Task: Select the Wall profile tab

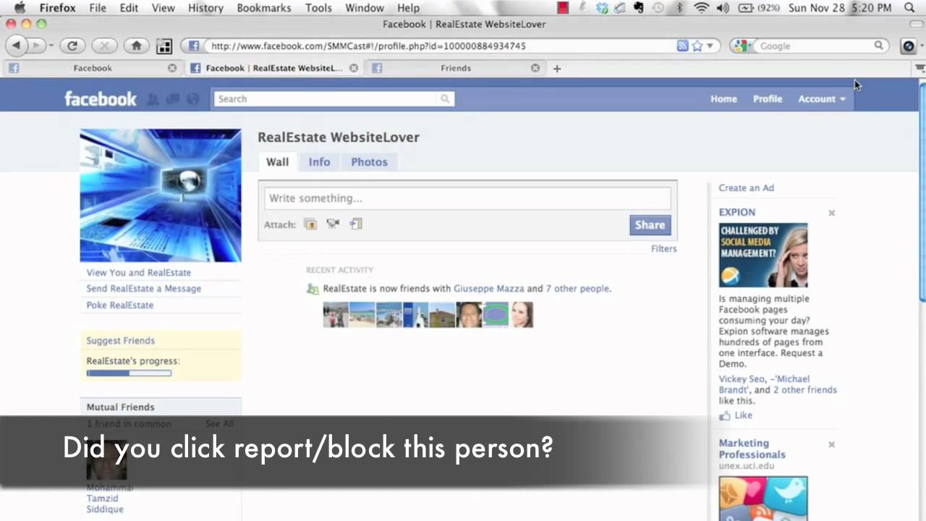Action: 277,162
